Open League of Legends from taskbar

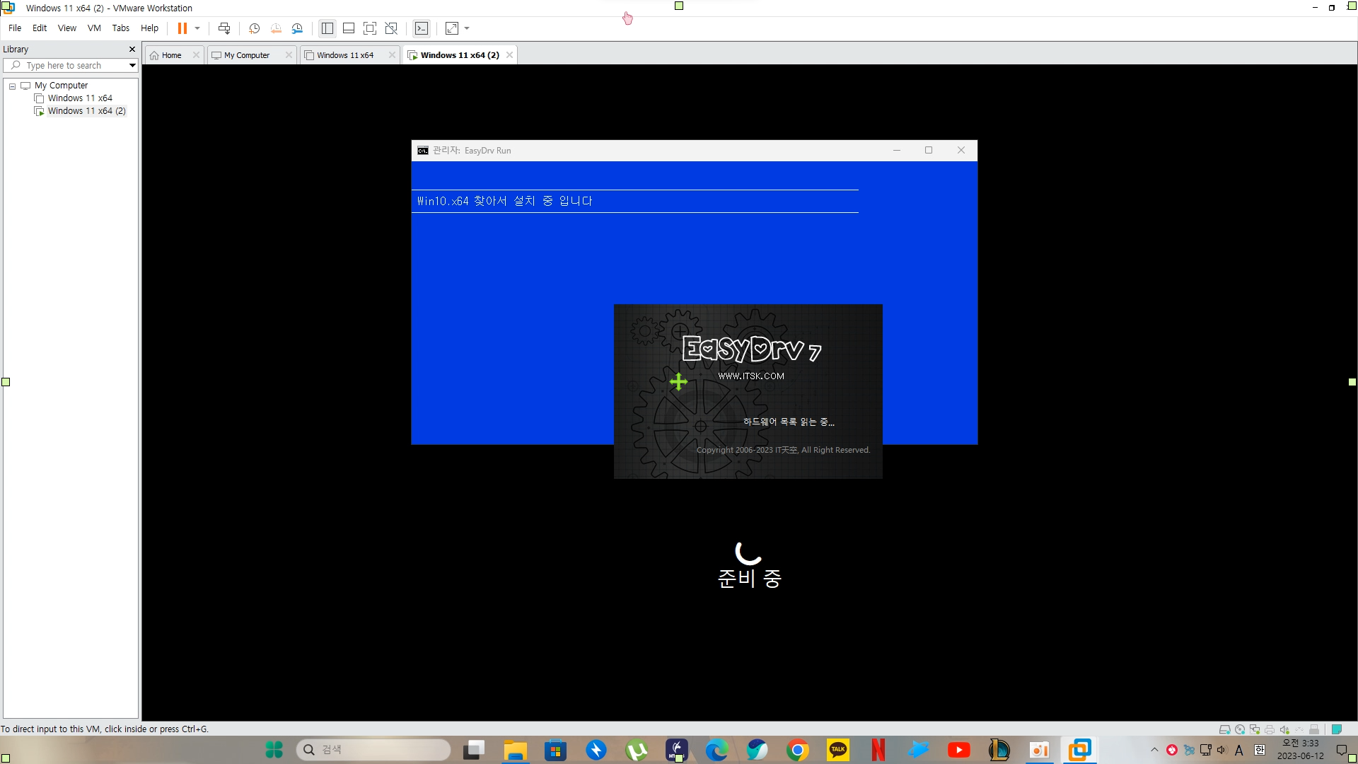[x=999, y=750]
